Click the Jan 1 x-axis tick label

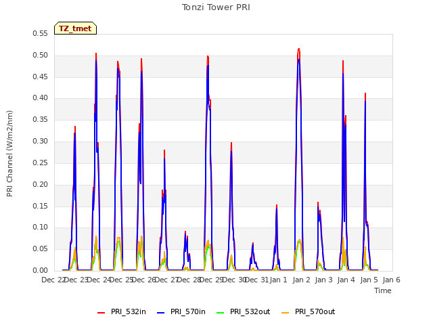278,280
